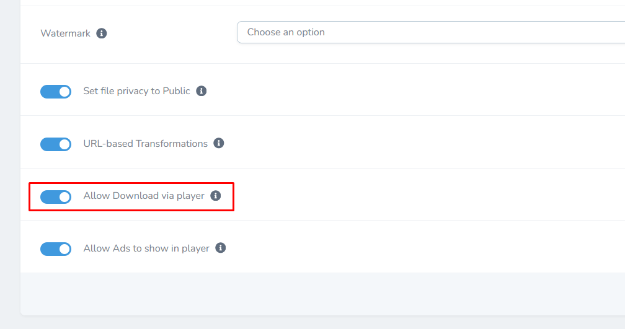Disable the Set file privacy to Public switch
This screenshot has height=329, width=625.
(56, 92)
